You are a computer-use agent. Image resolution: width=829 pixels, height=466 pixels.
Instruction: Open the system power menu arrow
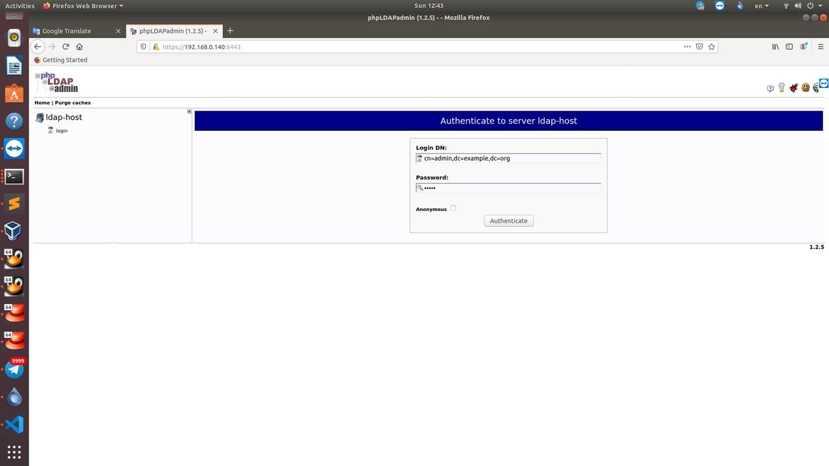click(819, 6)
